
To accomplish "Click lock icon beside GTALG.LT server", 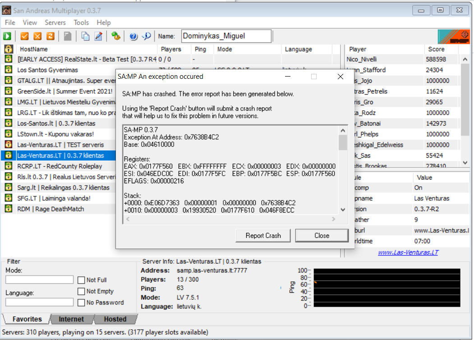I will 9,81.
